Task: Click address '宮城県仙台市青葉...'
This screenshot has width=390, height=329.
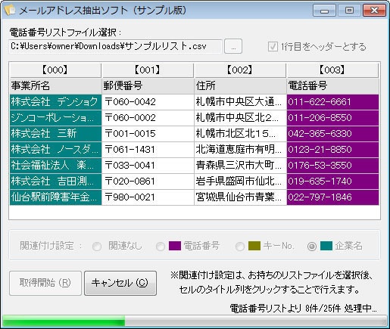Action: click(x=240, y=197)
